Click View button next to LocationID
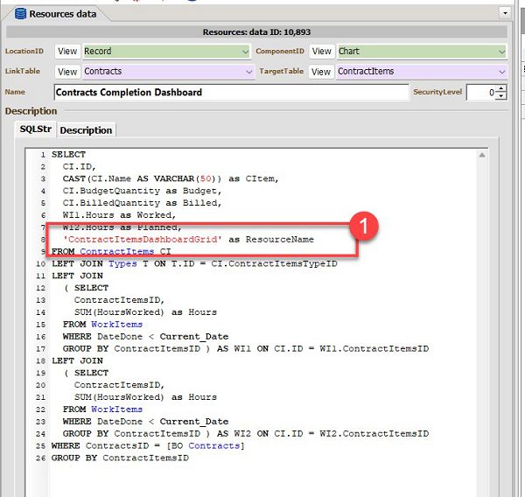 click(x=67, y=52)
